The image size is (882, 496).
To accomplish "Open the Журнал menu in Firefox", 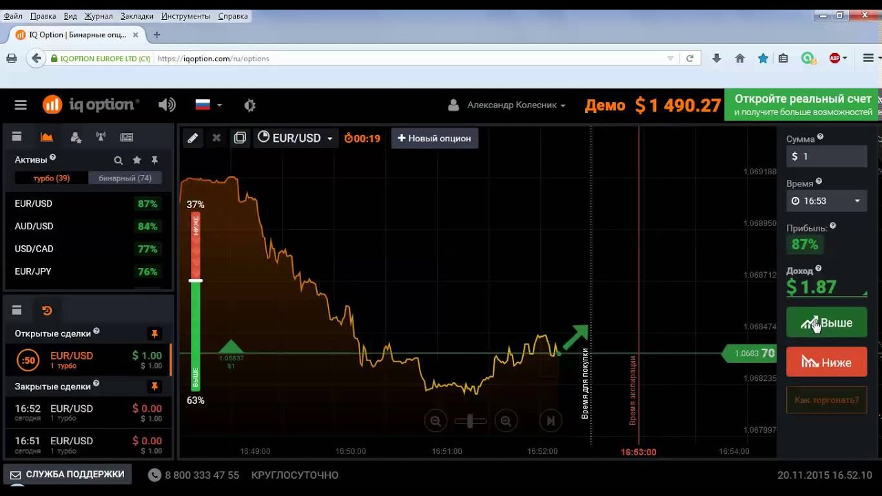I will pos(98,16).
